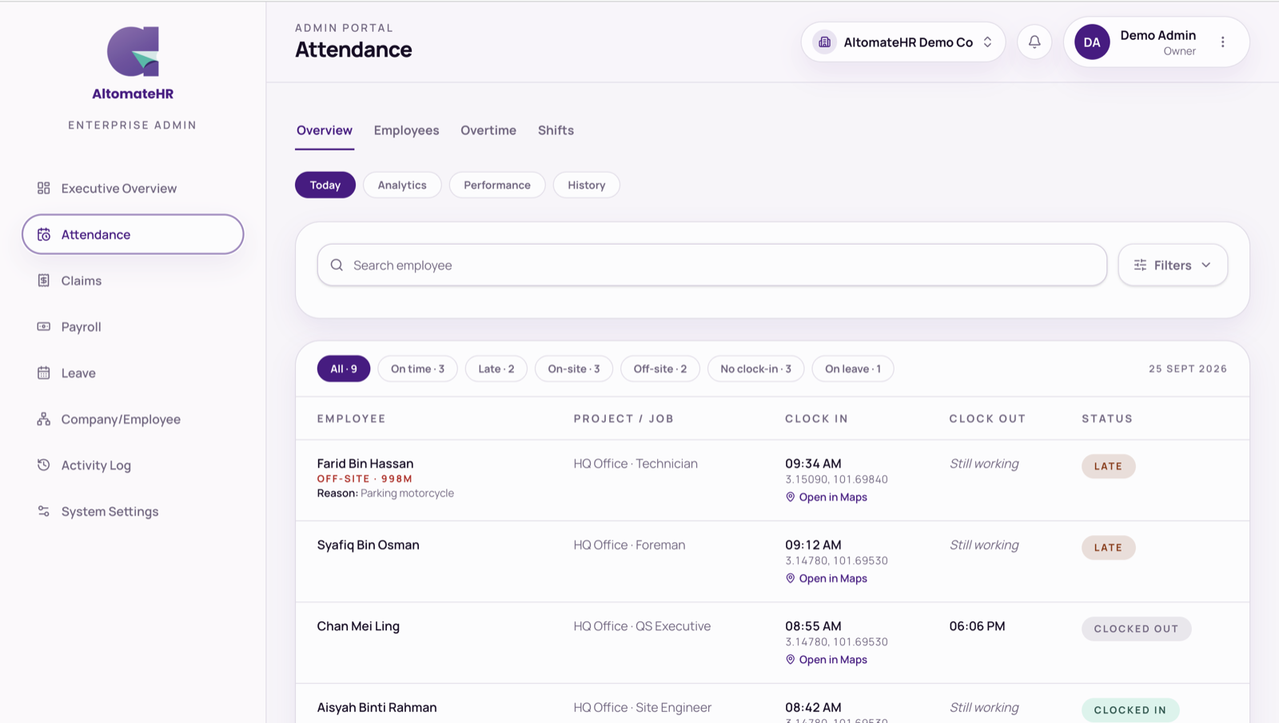
Task: Click the name Aisyah Binti Rahman
Action: 377,707
